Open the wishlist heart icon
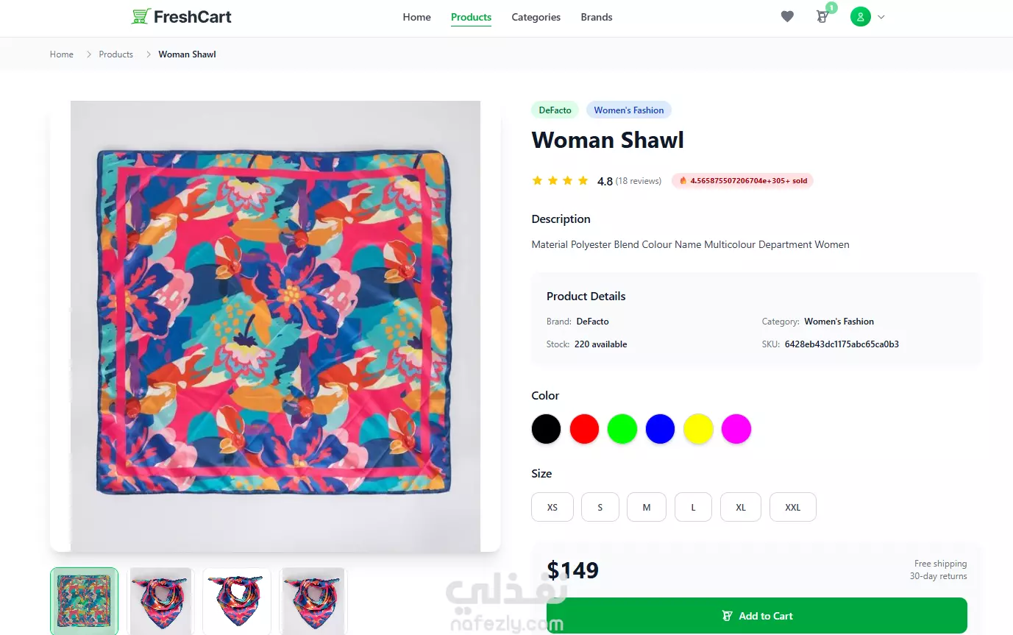 pos(787,17)
